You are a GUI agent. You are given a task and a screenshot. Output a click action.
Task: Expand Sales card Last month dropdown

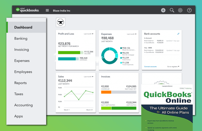coord(88,77)
